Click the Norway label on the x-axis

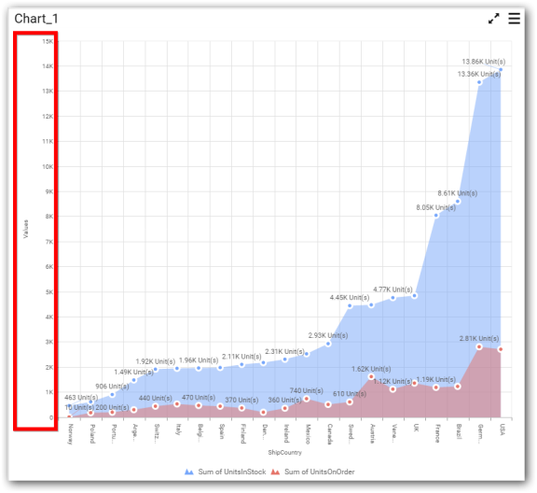(x=70, y=434)
